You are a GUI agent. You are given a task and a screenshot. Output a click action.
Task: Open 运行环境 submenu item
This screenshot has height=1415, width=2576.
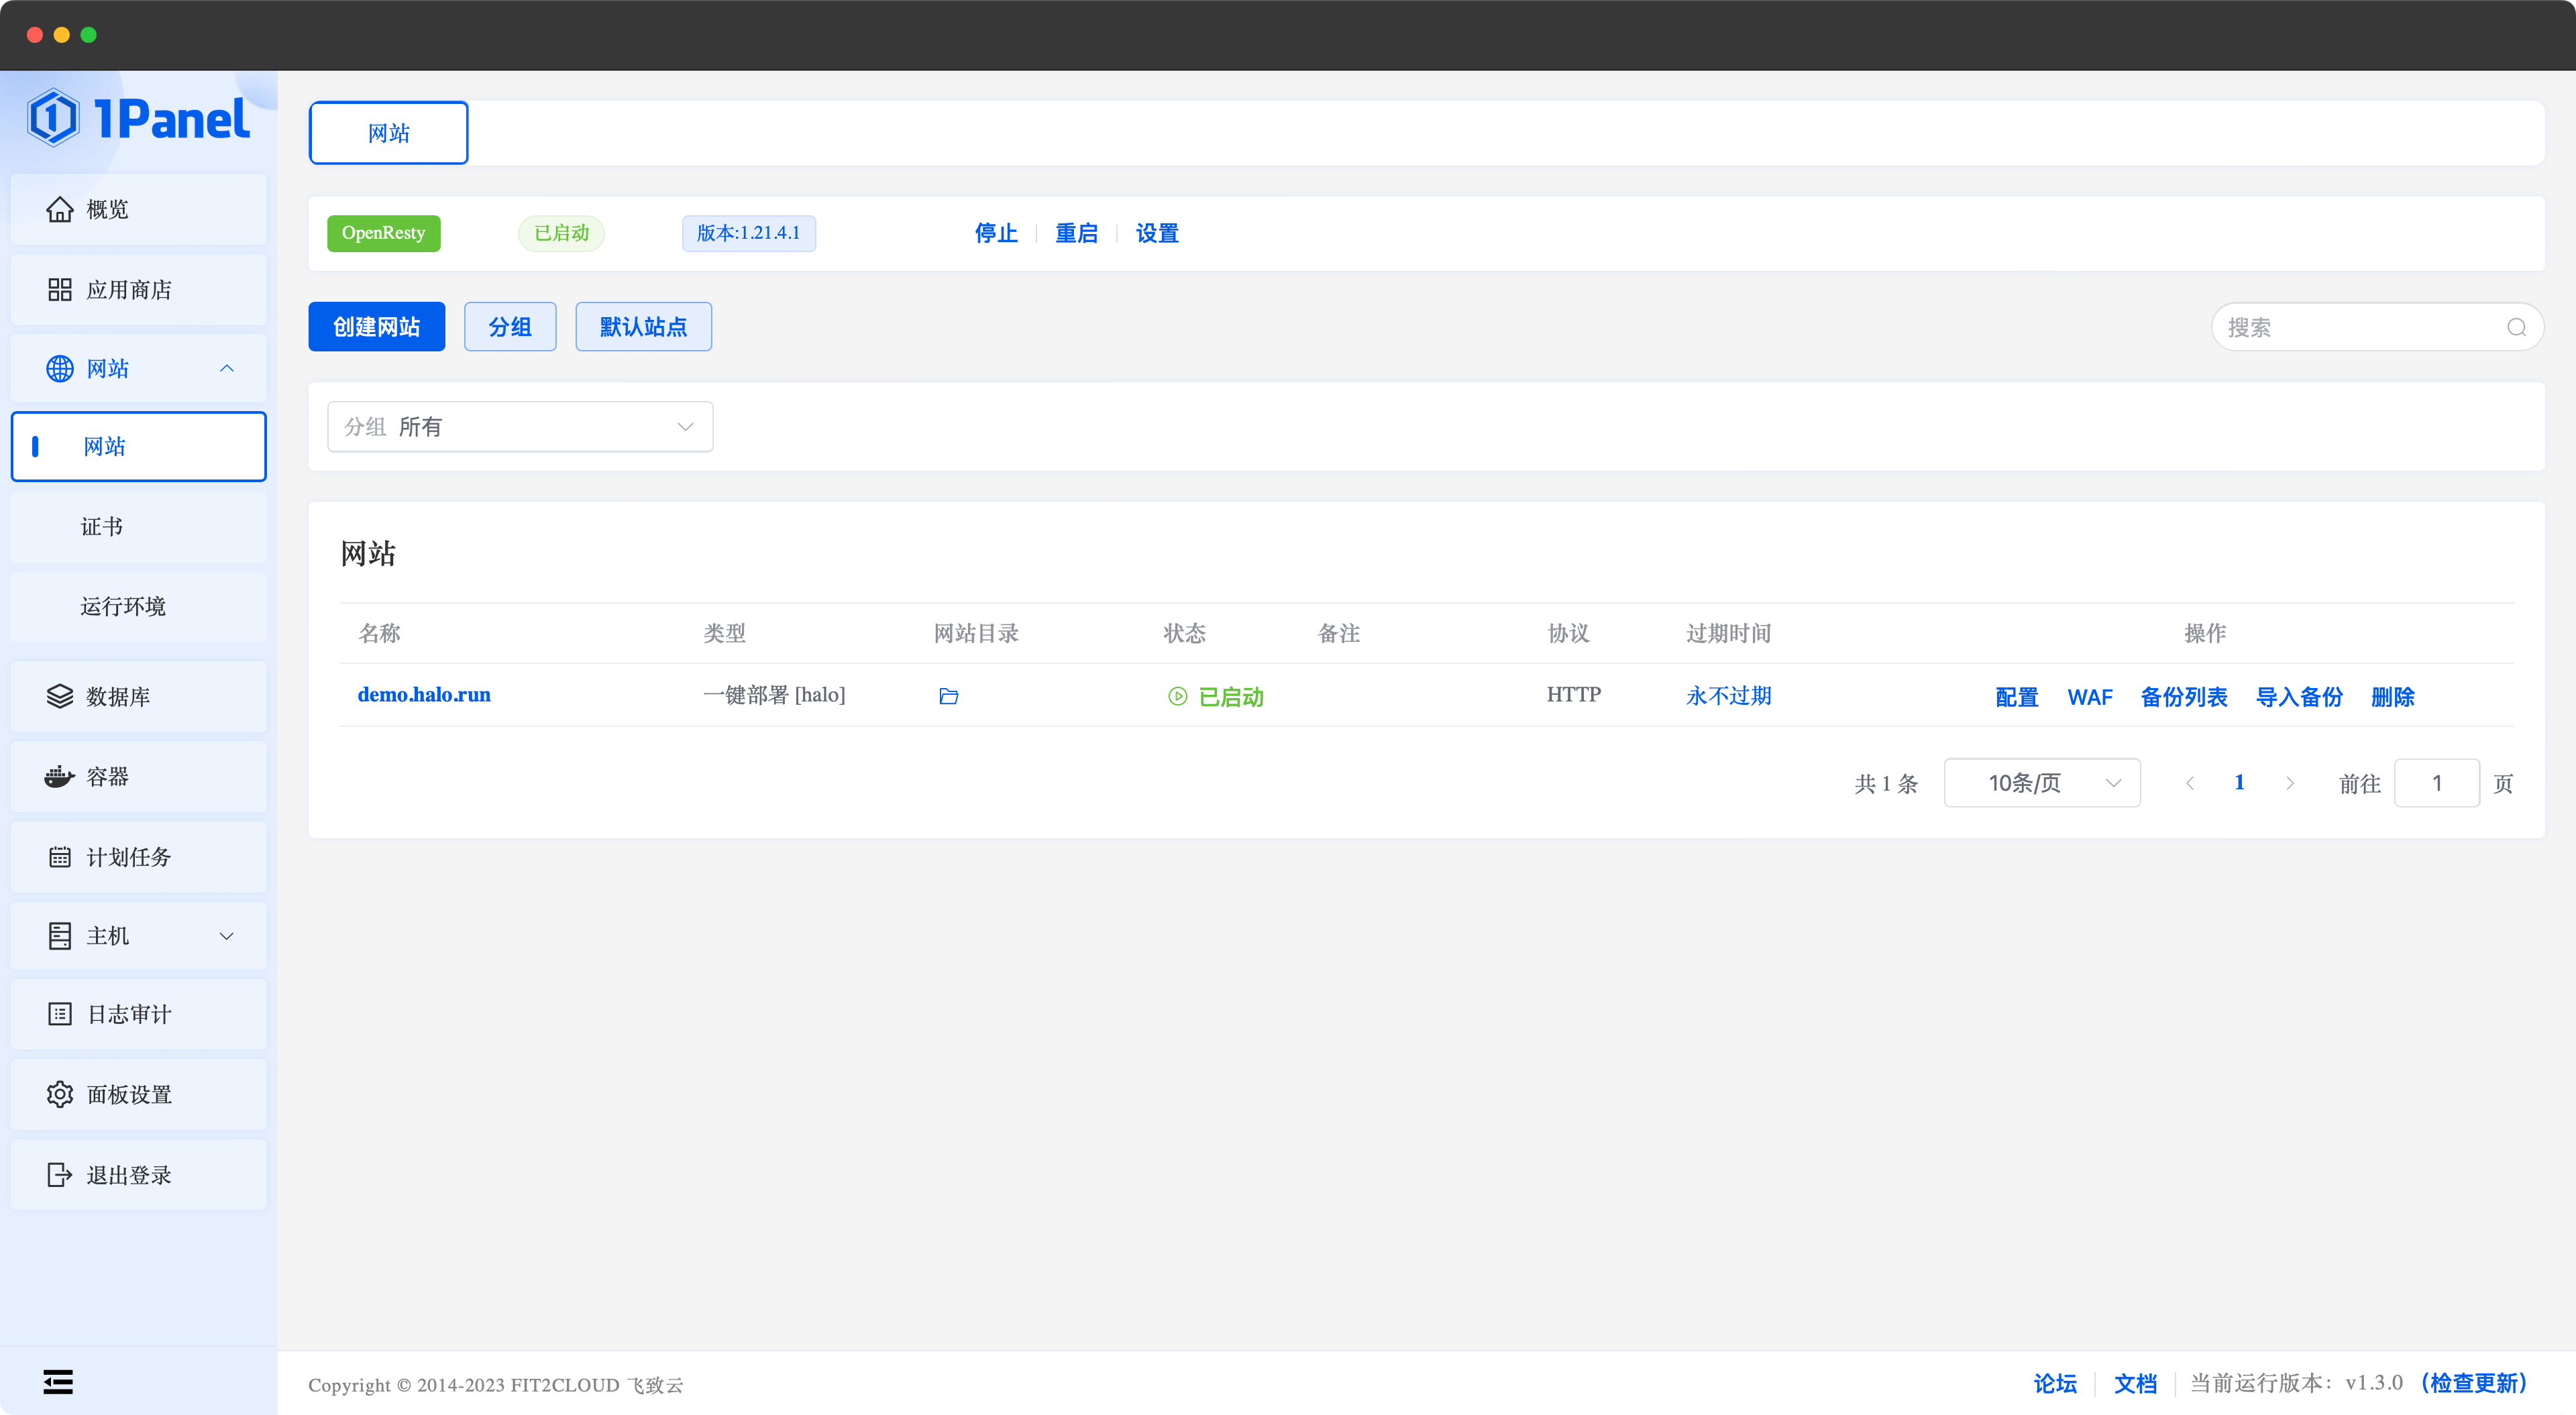pyautogui.click(x=139, y=607)
